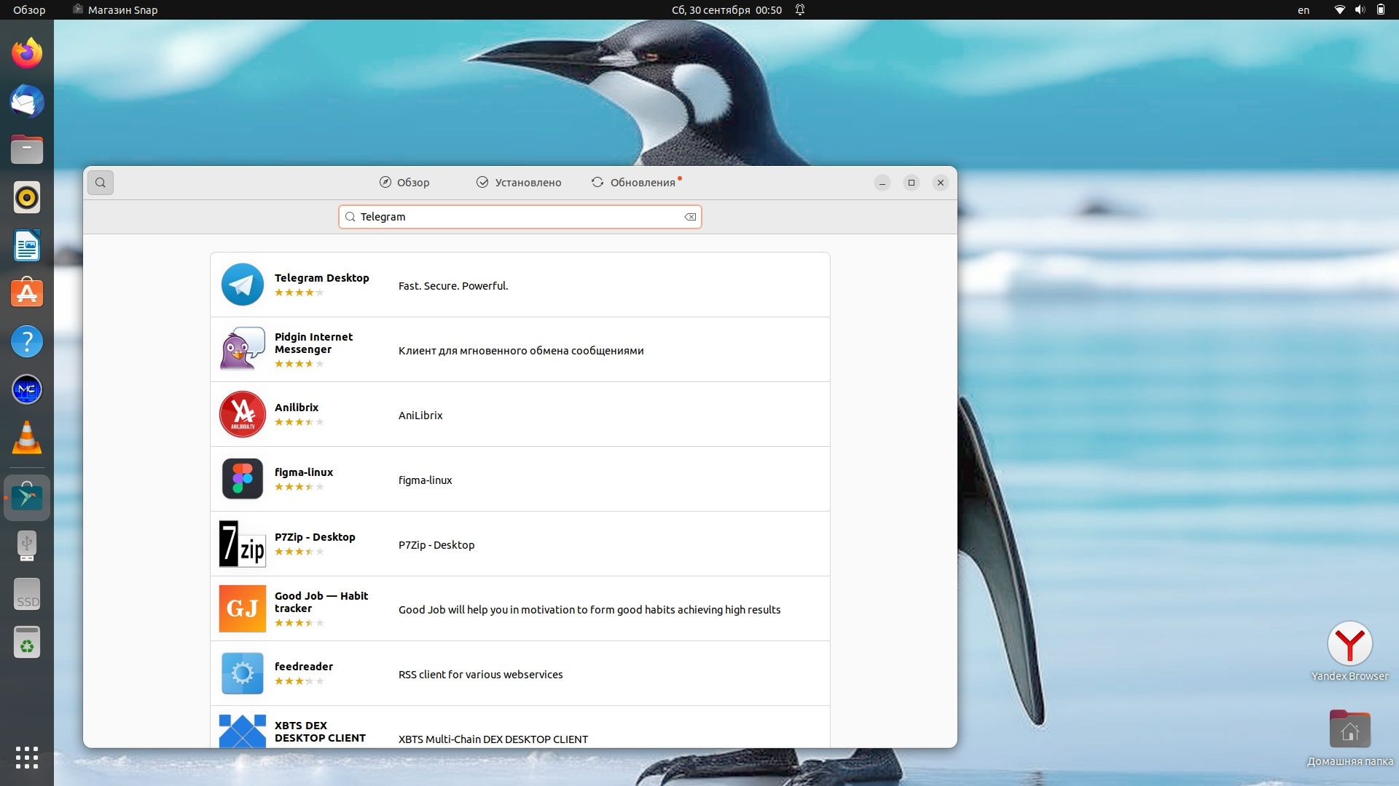This screenshot has height=786, width=1399.
Task: Clear the Telegram search field text
Action: coord(689,217)
